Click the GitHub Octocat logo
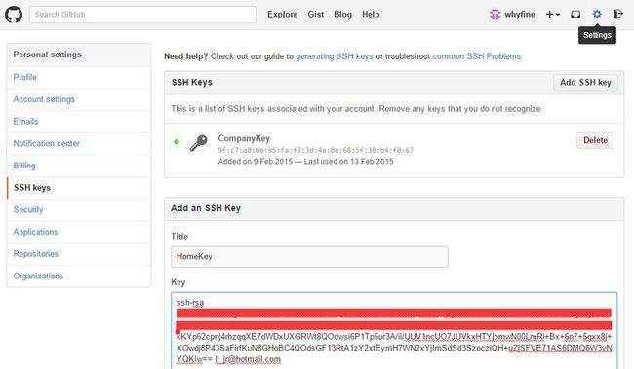The height and width of the screenshot is (369, 634). point(14,15)
